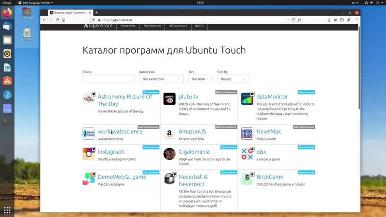Open the BrickGame title link
Screen dimensions: 386x217
click(x=270, y=177)
